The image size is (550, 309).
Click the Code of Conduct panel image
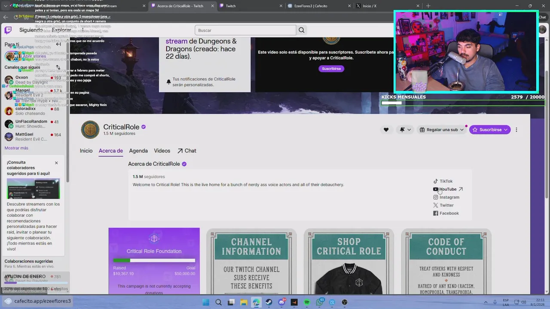point(446,262)
